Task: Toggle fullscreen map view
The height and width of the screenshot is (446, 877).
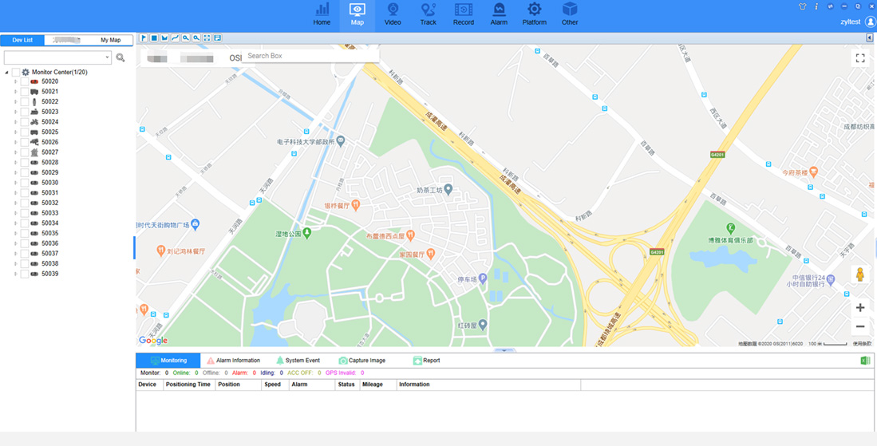Action: (860, 58)
